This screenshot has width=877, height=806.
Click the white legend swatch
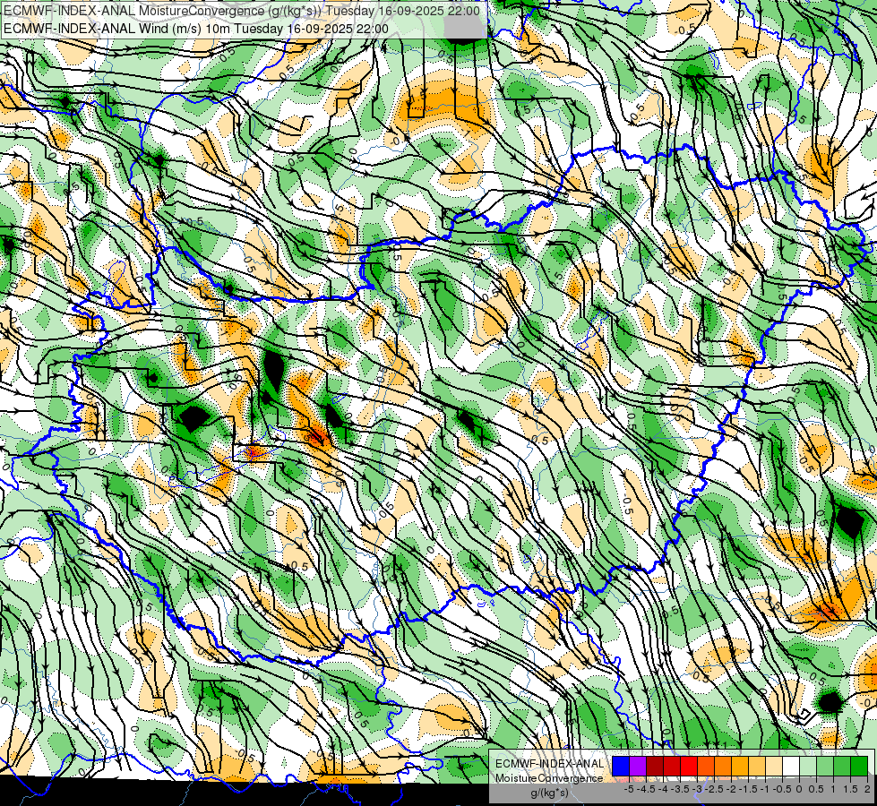[x=791, y=767]
